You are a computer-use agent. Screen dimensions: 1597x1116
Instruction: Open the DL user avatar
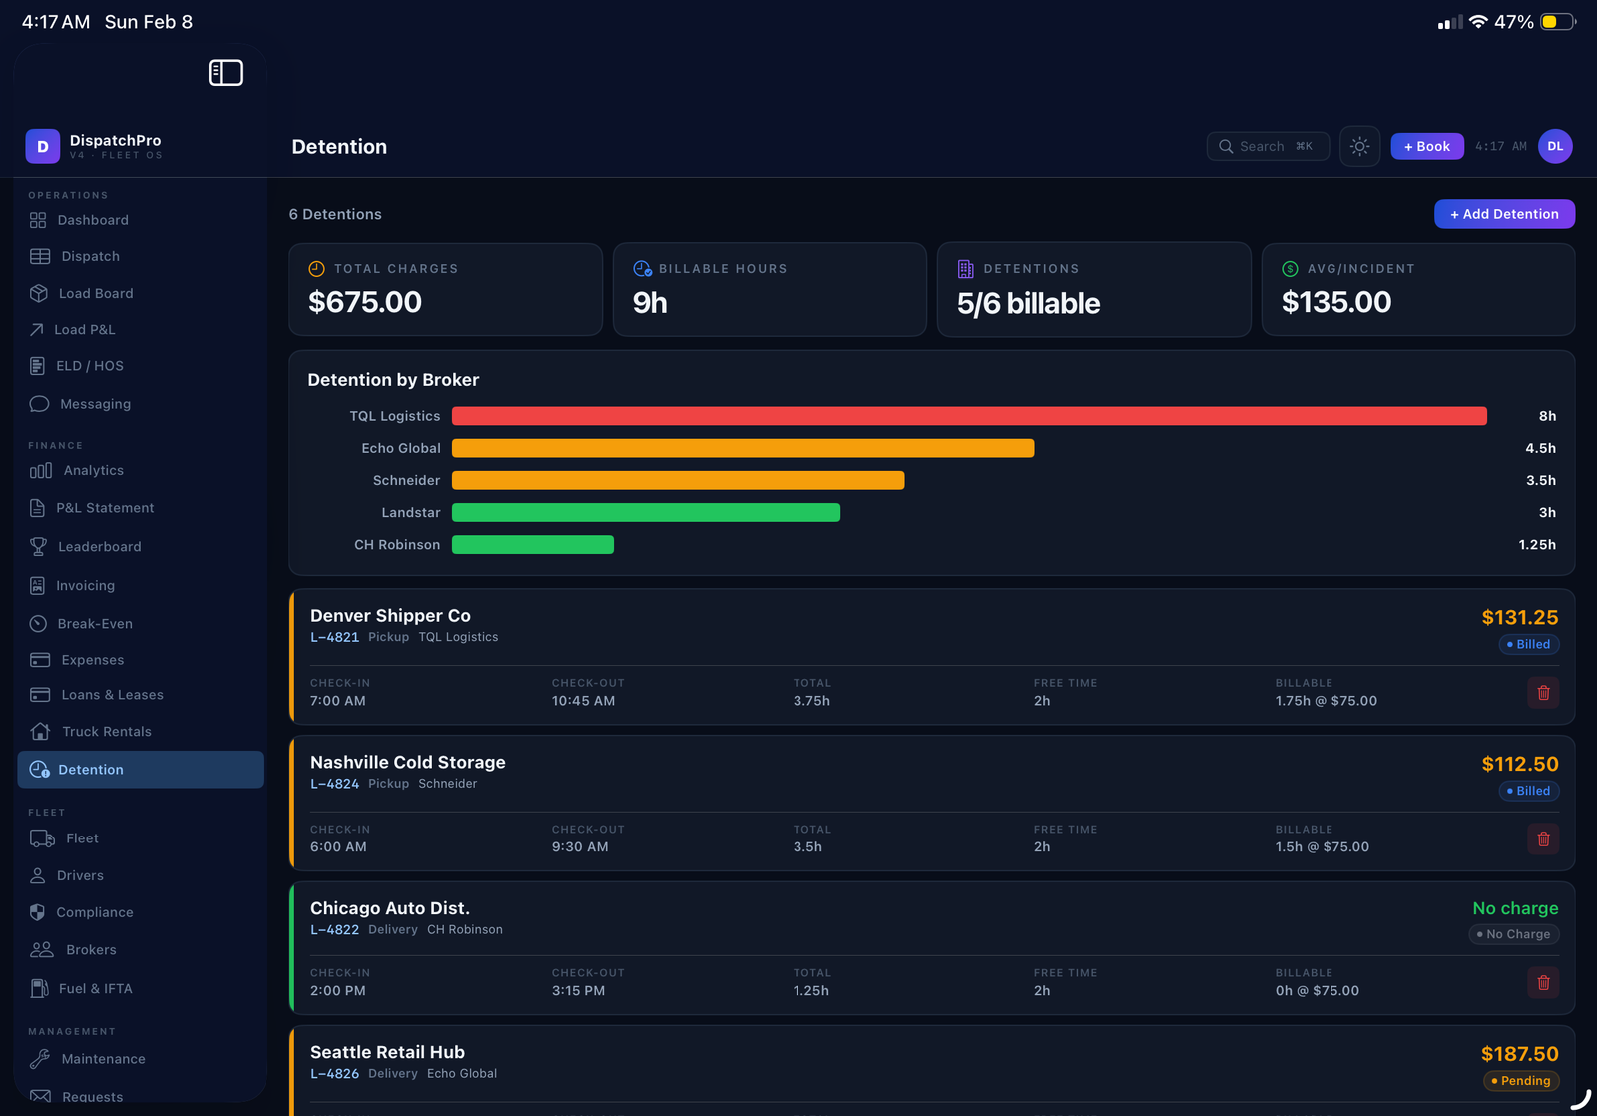pos(1555,146)
